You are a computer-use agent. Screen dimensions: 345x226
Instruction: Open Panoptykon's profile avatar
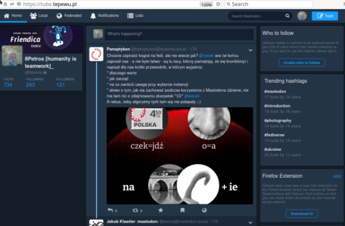pyautogui.click(x=96, y=54)
